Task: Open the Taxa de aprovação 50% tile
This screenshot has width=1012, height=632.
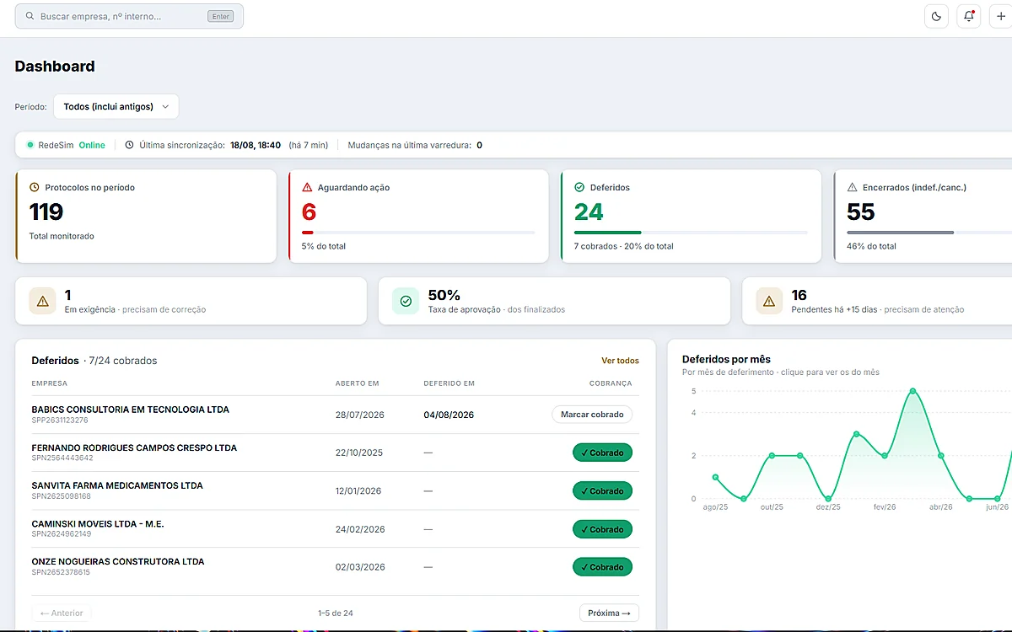Action: tap(554, 301)
